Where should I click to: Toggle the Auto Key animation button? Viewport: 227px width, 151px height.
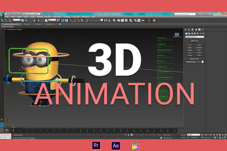183,135
